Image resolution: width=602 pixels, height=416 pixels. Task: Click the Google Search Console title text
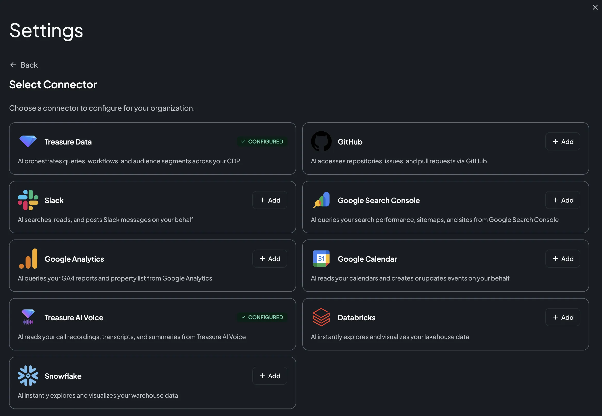[x=379, y=201]
